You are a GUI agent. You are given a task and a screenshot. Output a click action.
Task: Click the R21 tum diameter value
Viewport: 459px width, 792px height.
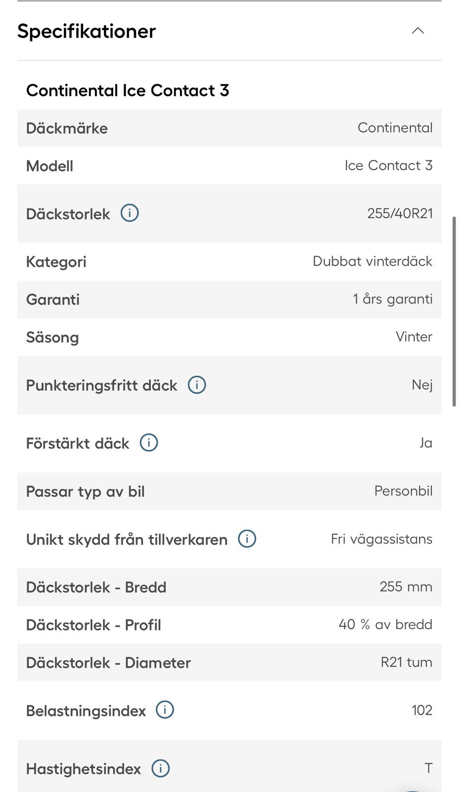click(407, 662)
